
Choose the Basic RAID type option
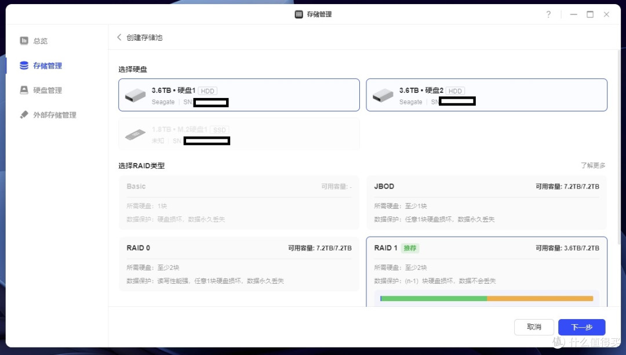coord(239,202)
